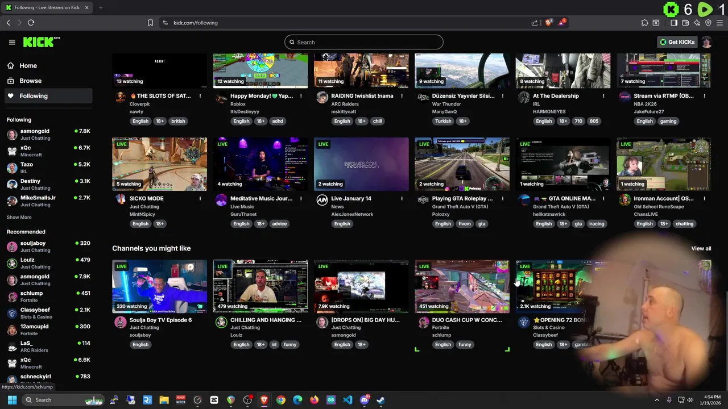This screenshot has height=409, width=728.
Task: Click the green KICK logo
Action: 42,42
